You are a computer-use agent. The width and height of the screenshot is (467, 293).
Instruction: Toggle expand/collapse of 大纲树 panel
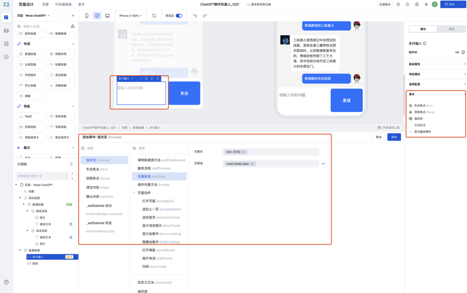[x=71, y=164]
